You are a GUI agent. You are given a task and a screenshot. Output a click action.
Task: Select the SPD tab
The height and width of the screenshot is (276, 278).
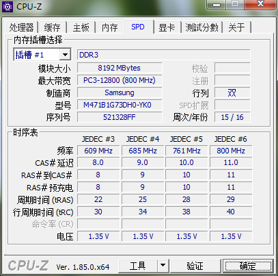tap(138, 27)
